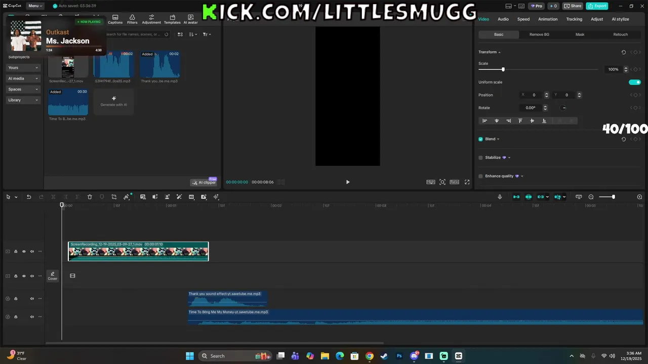
Task: Expand the Blend section arrow
Action: 498,140
